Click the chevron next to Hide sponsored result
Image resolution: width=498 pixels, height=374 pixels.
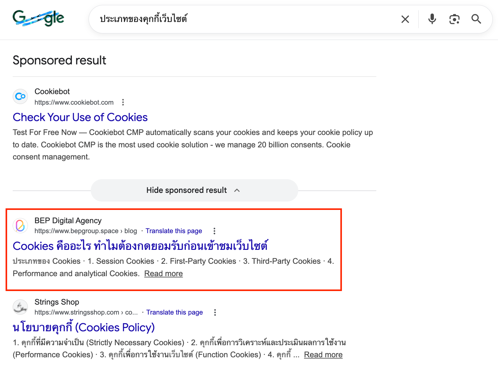(237, 190)
